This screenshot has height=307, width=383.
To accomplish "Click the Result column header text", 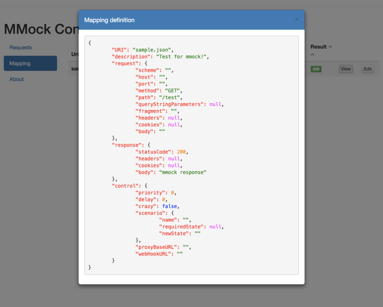I will click(318, 47).
